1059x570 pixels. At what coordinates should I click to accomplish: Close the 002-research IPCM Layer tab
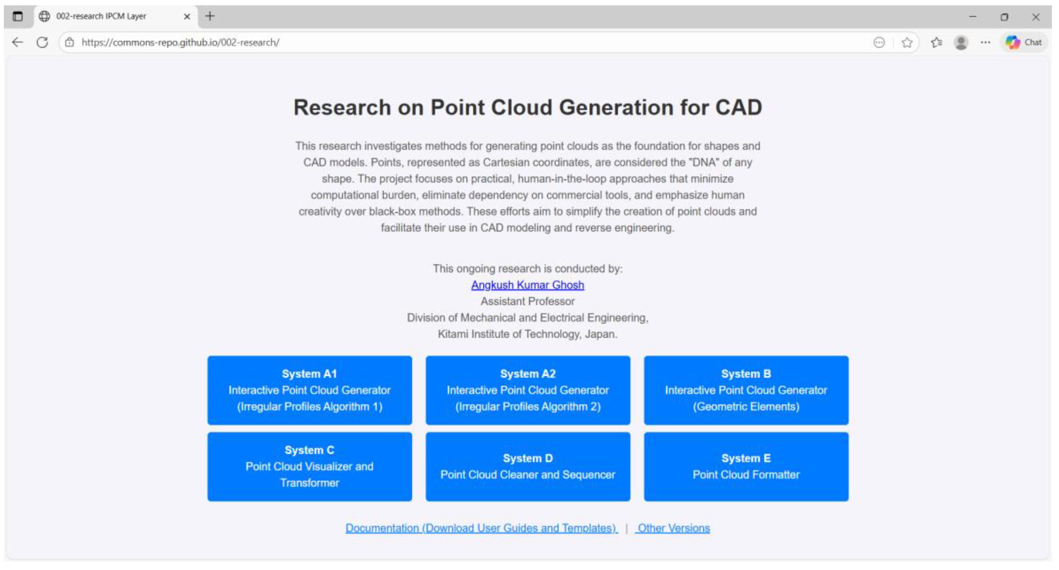(x=187, y=17)
